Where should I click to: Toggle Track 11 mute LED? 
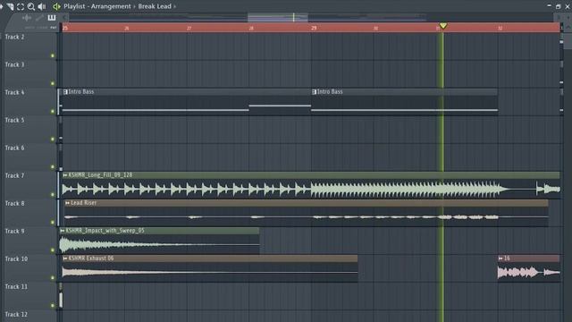(x=52, y=306)
